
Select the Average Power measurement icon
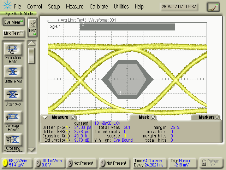(x=13, y=117)
